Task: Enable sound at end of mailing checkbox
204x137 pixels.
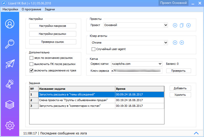Action: 32,58
